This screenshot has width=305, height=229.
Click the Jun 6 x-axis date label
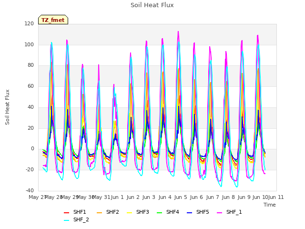click(196, 197)
